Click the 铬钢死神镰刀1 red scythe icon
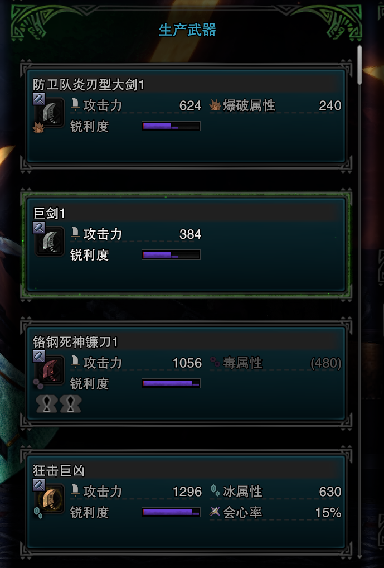Image resolution: width=384 pixels, height=568 pixels. pyautogui.click(x=50, y=369)
